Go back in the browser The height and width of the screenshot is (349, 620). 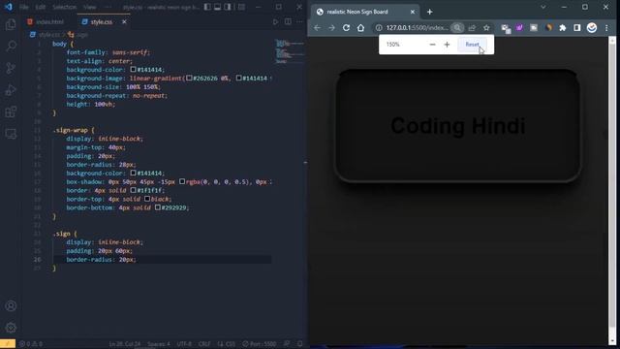coord(317,28)
